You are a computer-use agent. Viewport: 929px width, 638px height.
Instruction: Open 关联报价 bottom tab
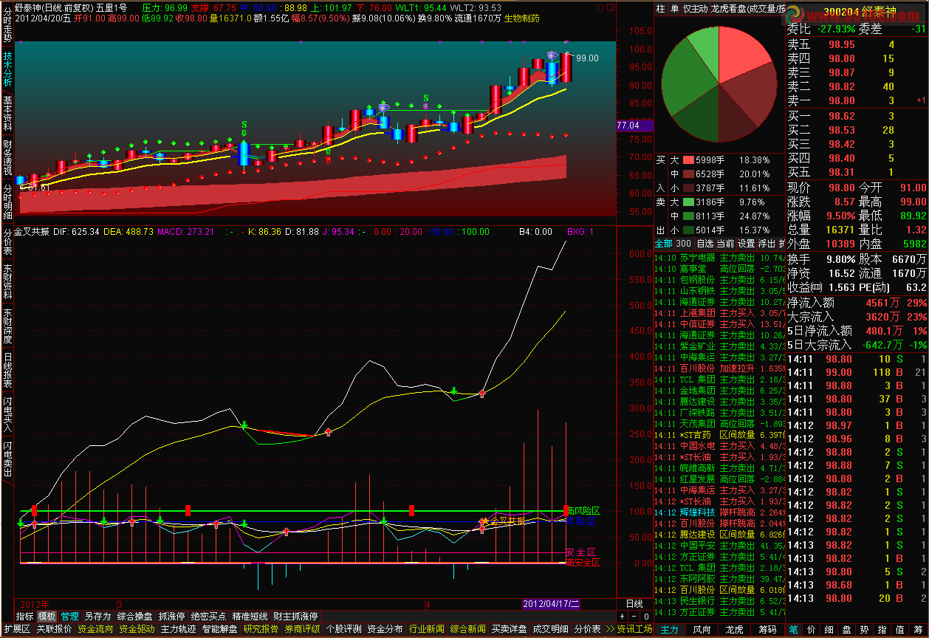coord(54,629)
